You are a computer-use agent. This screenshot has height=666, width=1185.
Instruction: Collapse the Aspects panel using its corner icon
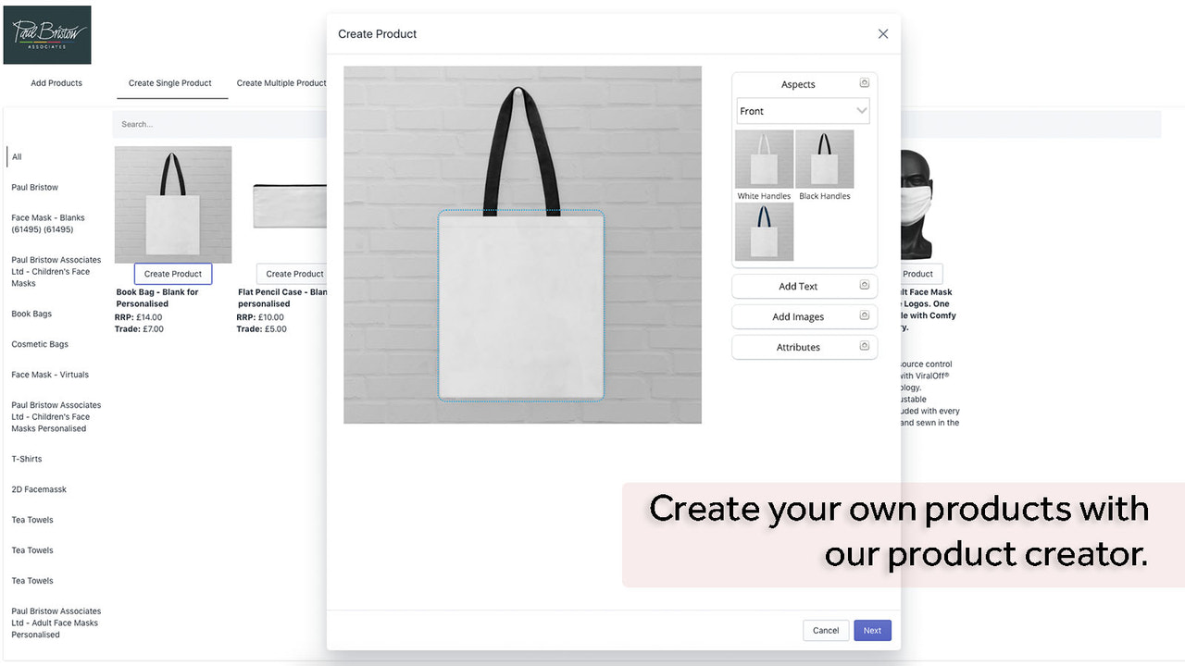(864, 82)
